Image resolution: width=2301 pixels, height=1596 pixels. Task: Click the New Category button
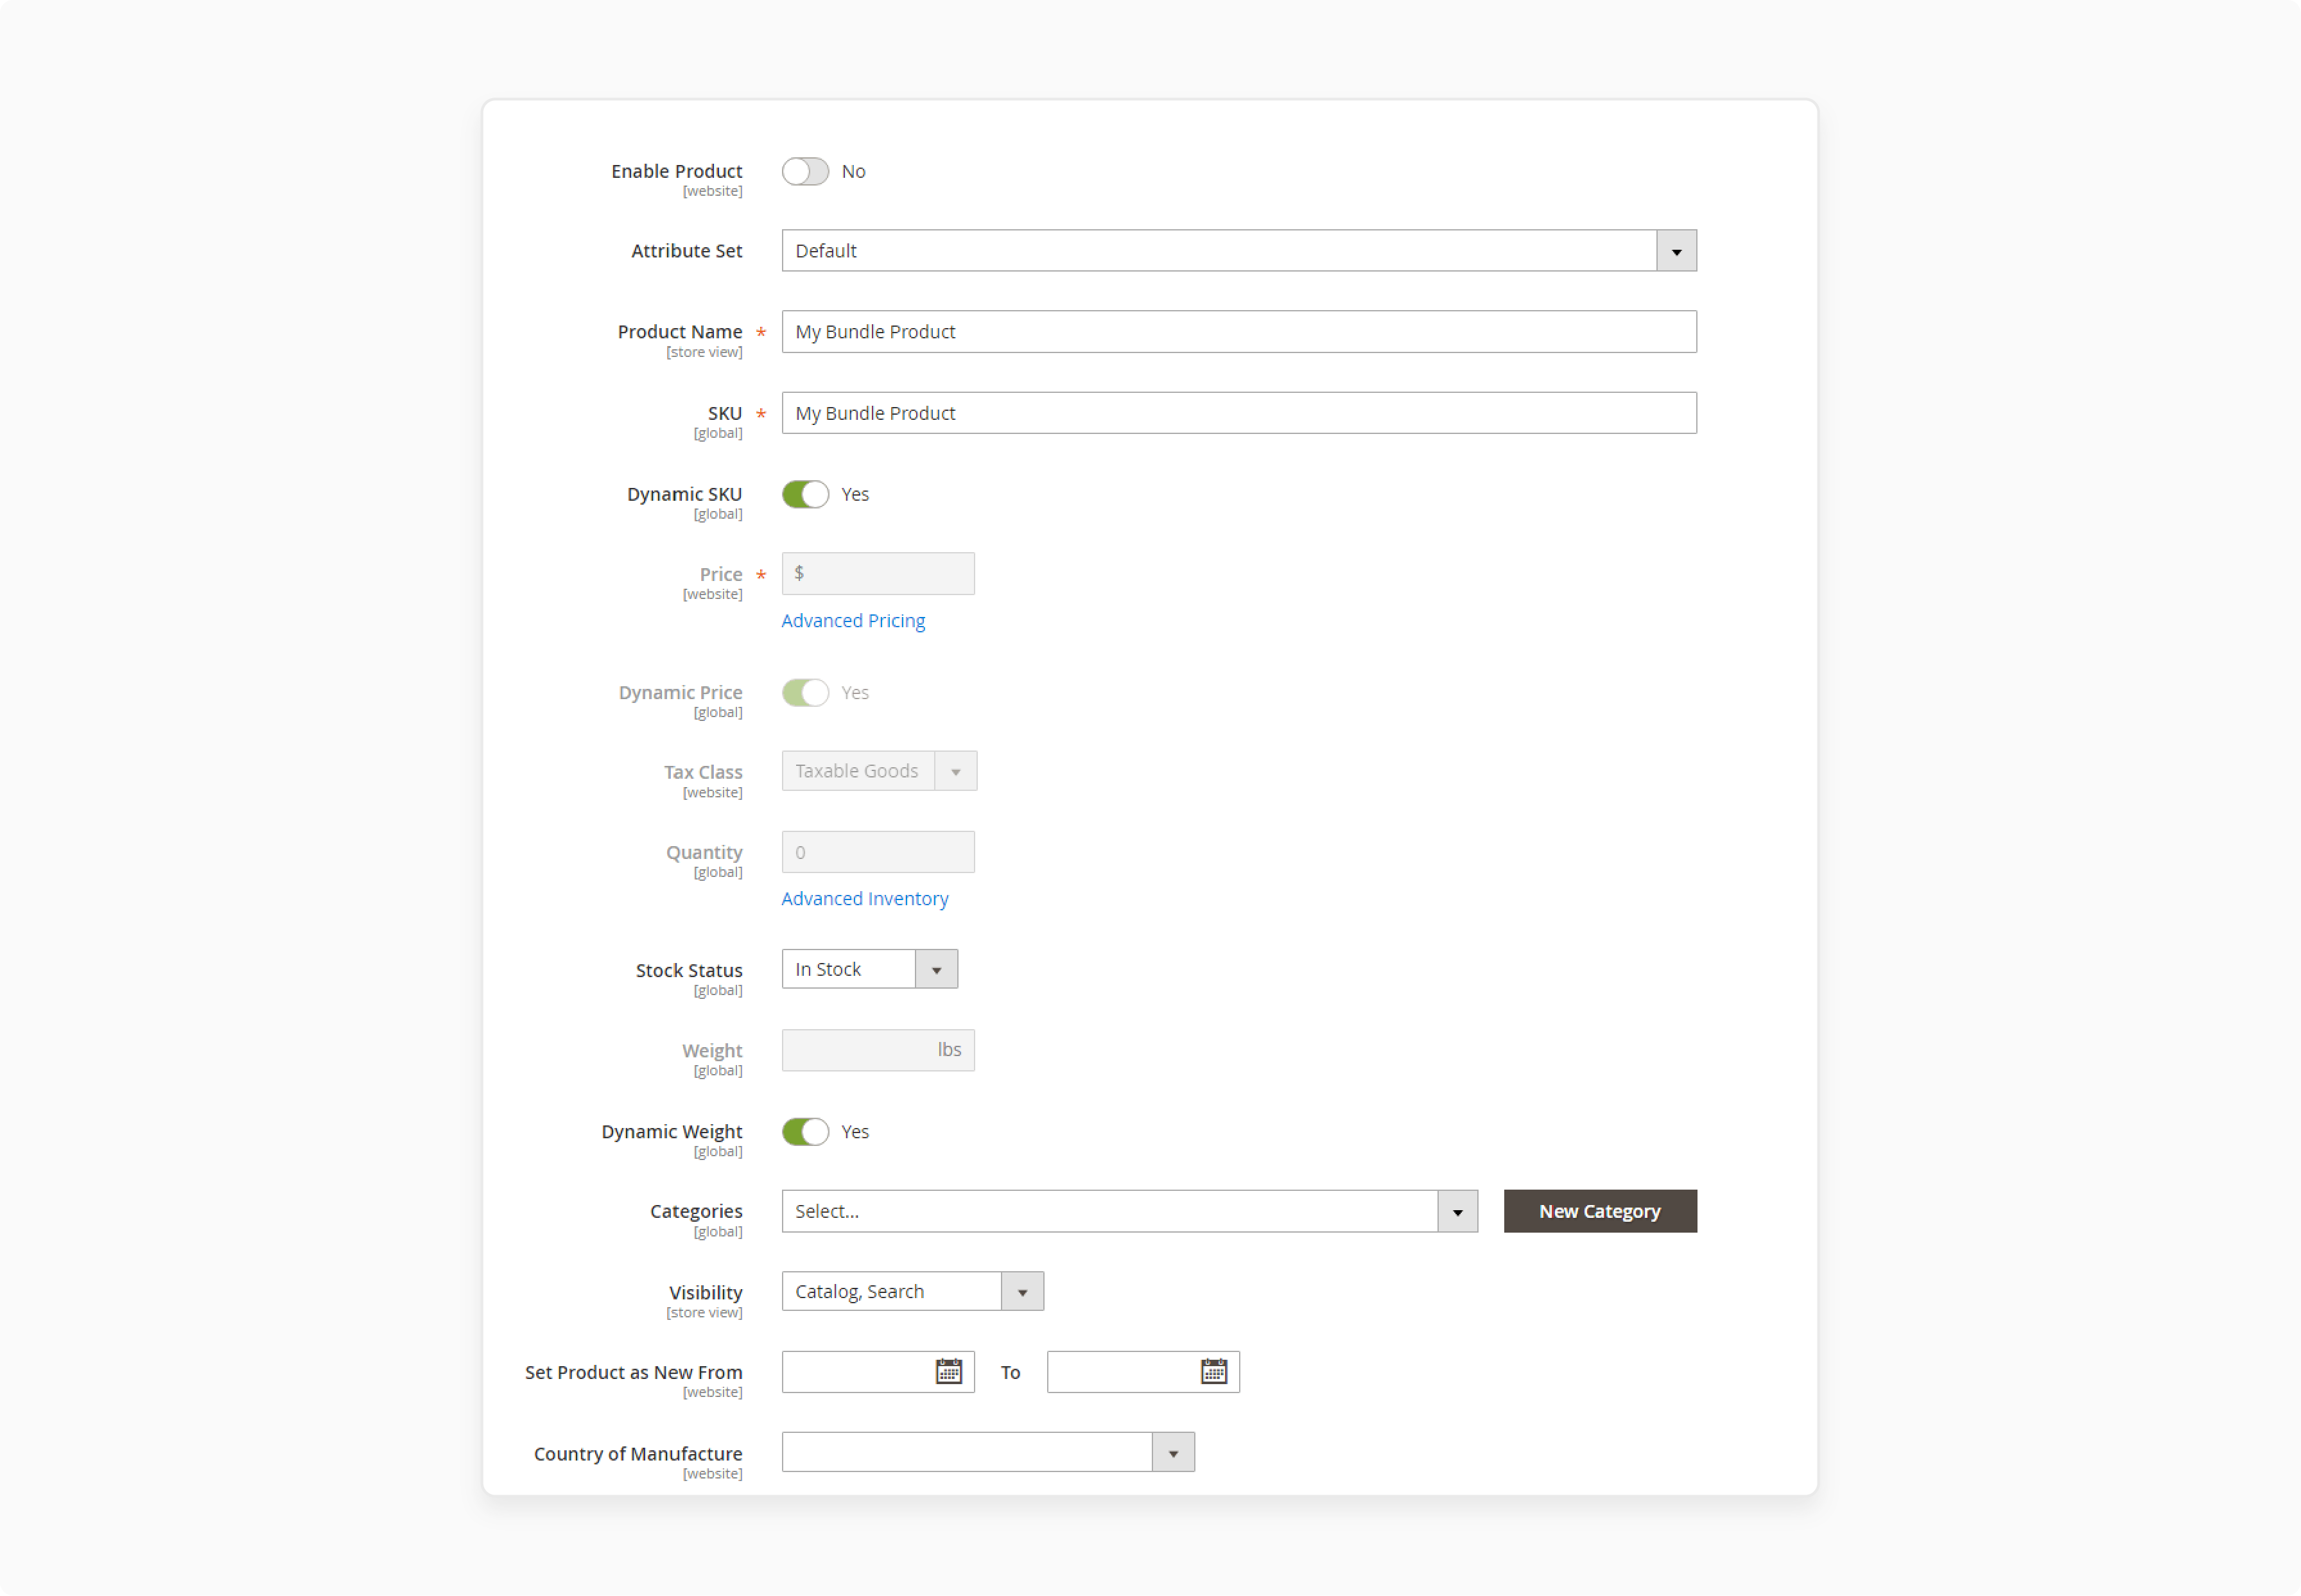(1600, 1211)
